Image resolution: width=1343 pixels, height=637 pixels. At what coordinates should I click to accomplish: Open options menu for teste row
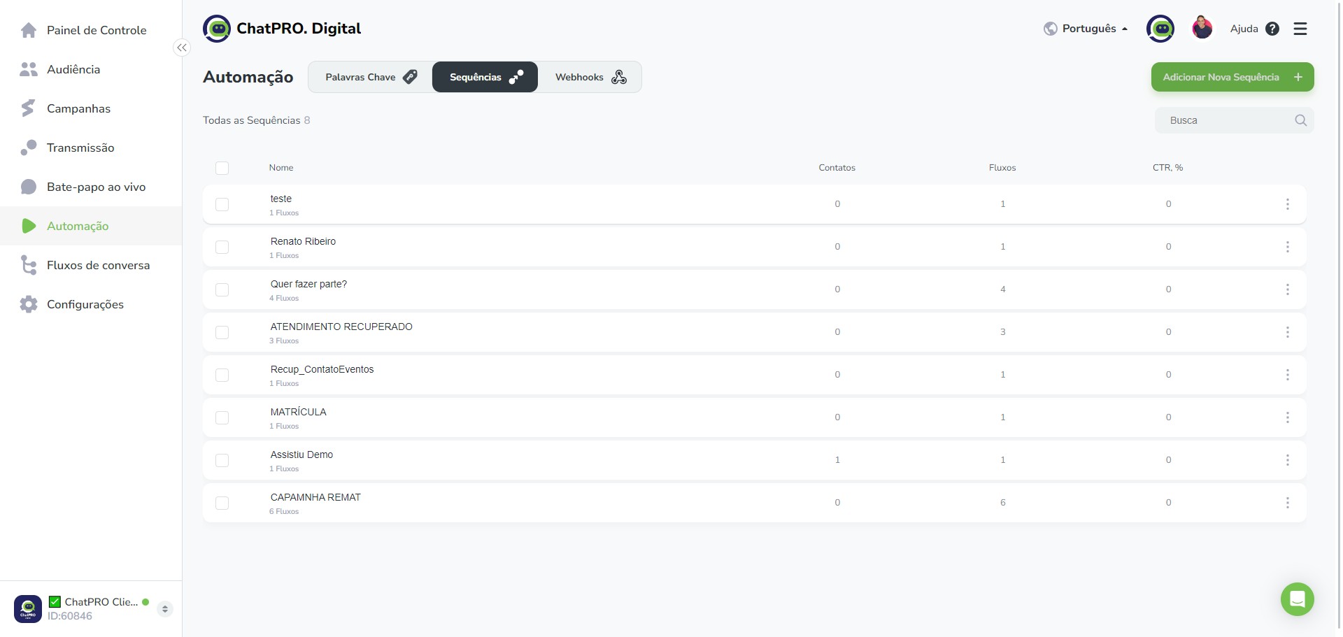(1287, 204)
